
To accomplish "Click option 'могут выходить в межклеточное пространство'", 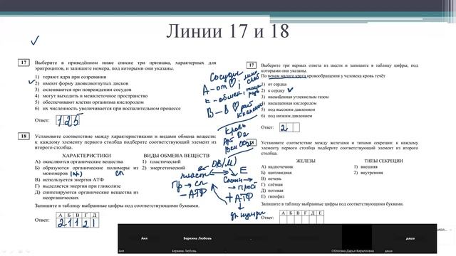I will point(95,96).
